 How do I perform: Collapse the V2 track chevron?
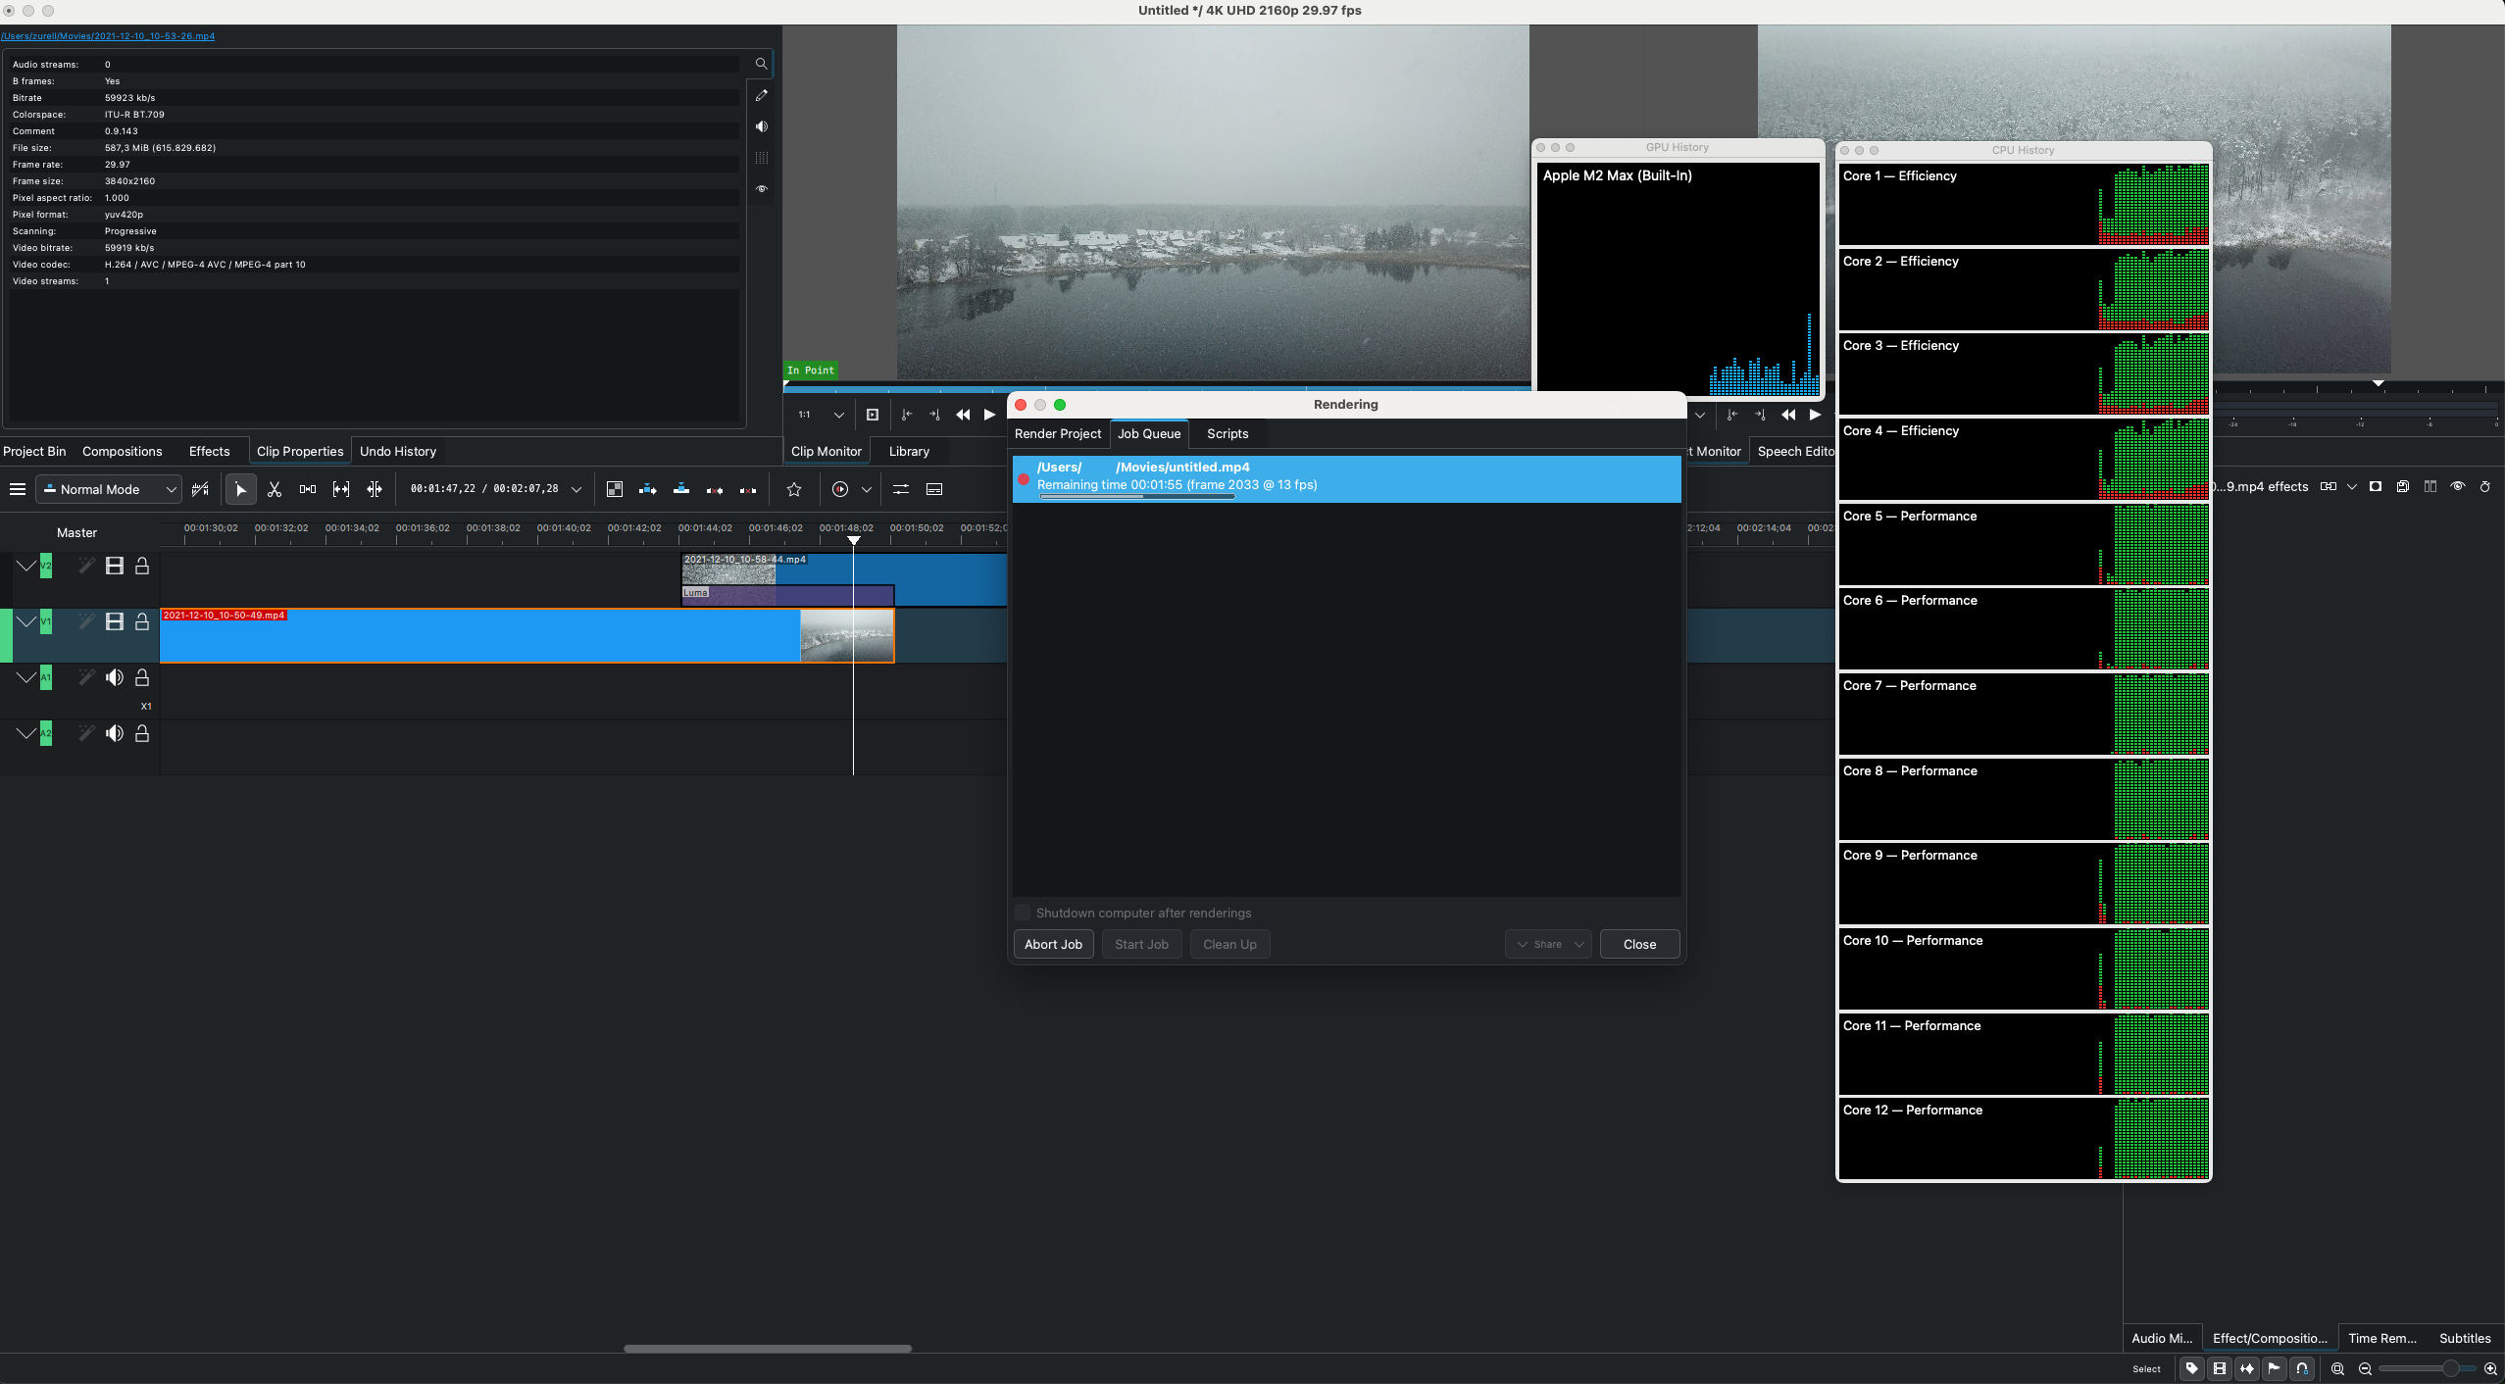coord(25,566)
